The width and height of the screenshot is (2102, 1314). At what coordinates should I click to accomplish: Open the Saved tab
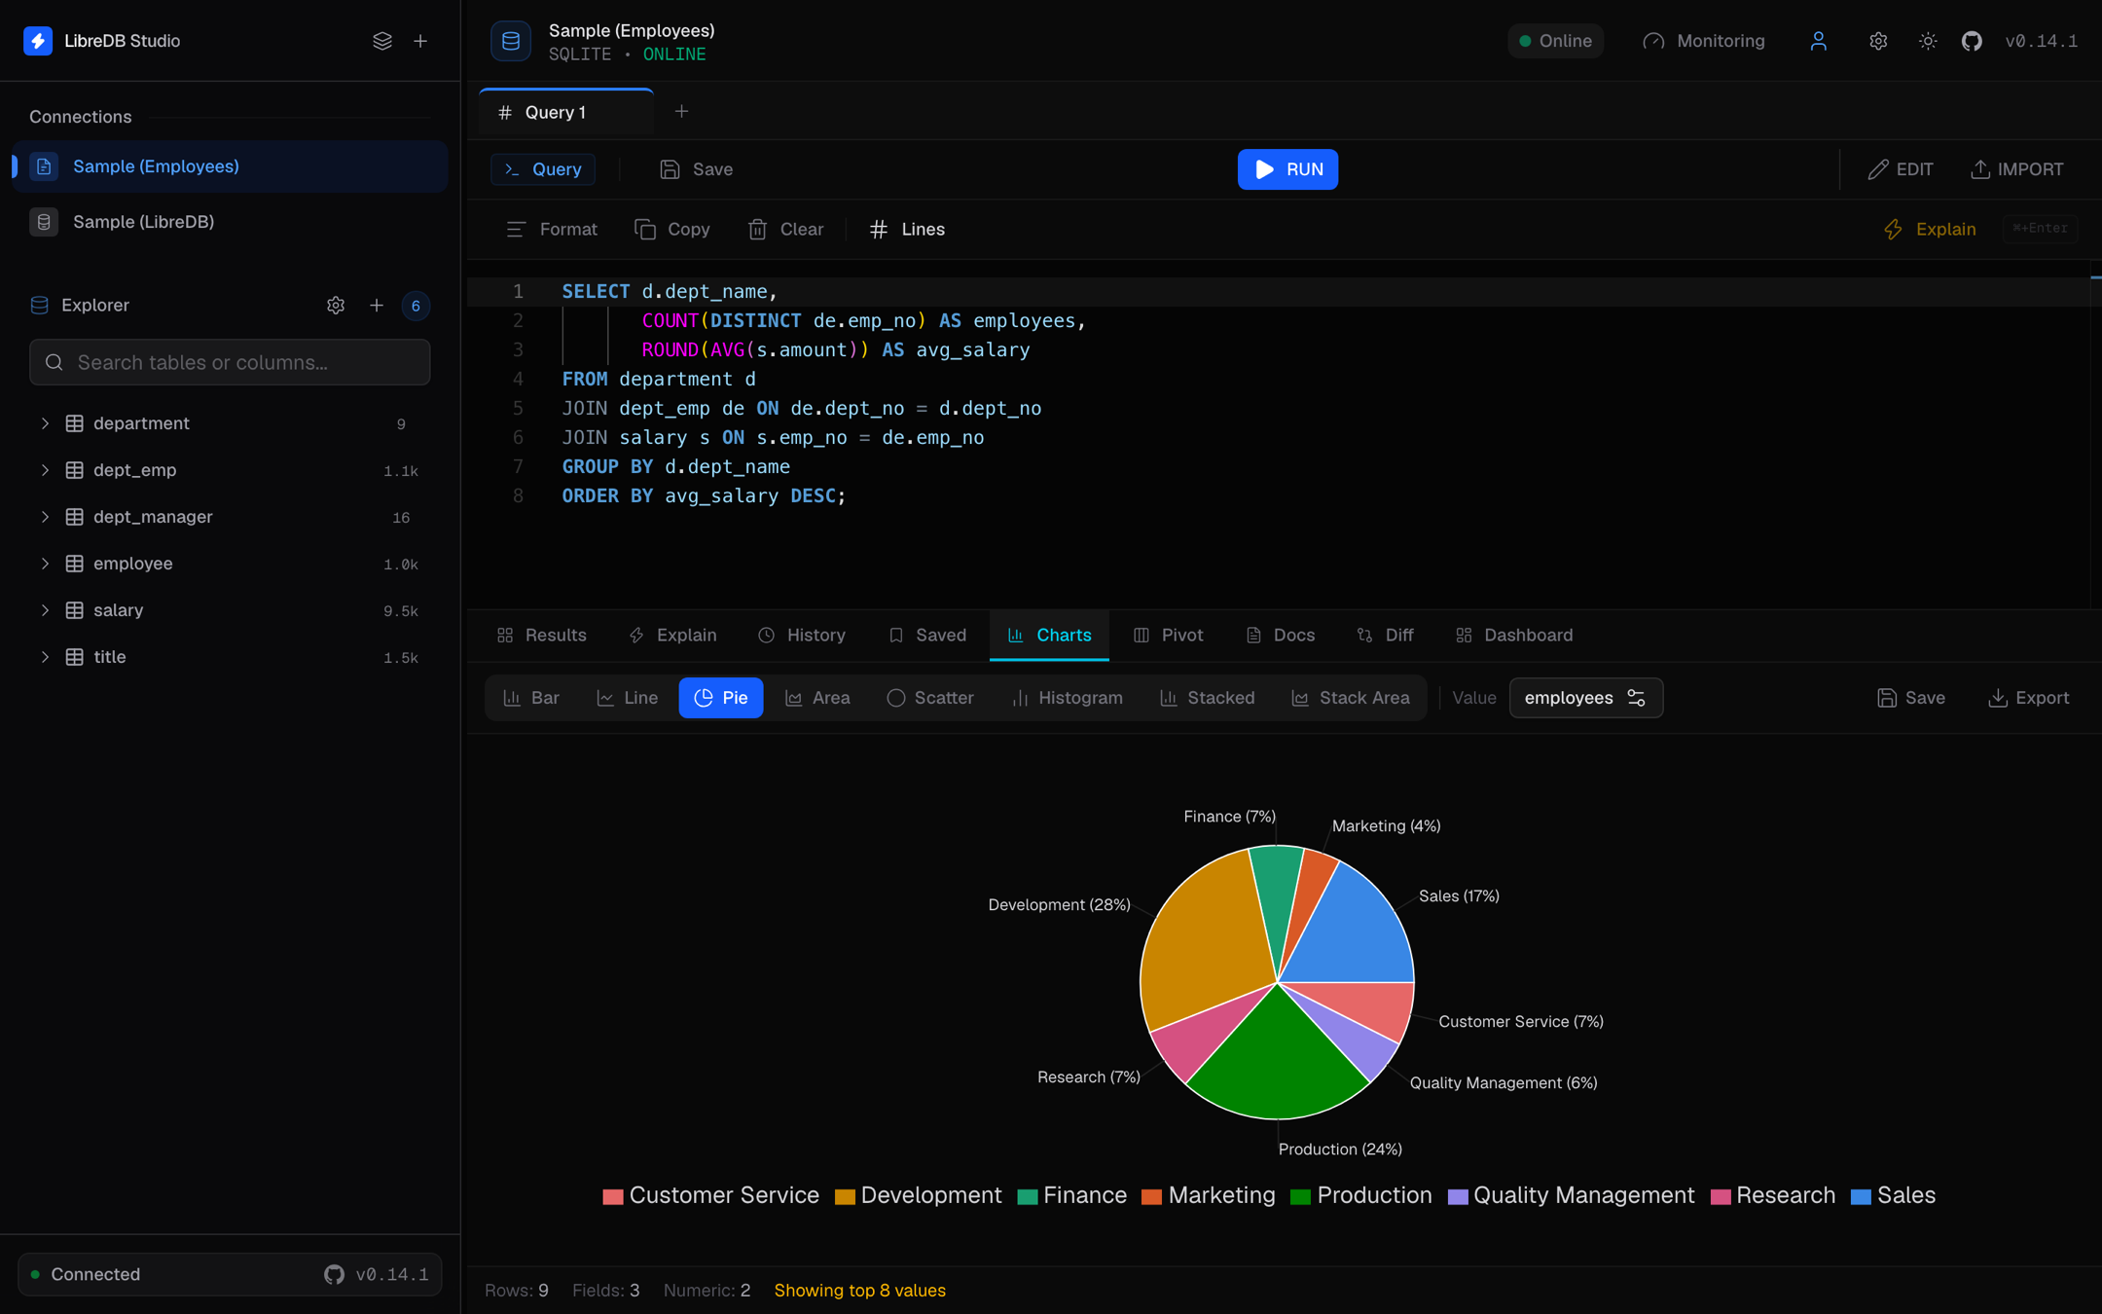click(927, 636)
